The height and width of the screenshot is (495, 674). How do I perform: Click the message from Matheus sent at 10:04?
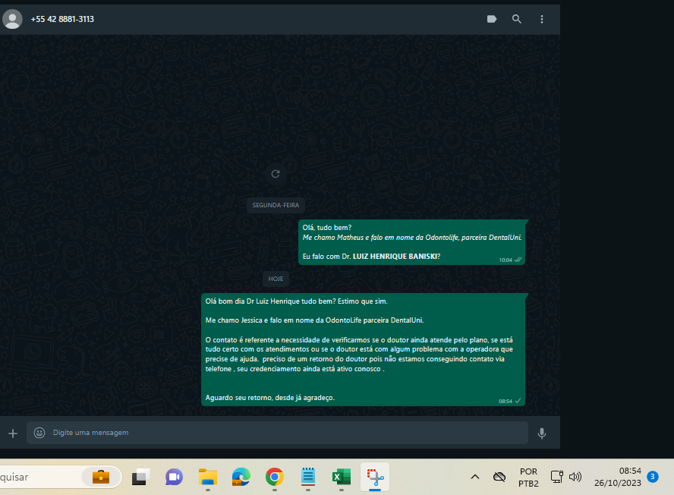pyautogui.click(x=411, y=242)
